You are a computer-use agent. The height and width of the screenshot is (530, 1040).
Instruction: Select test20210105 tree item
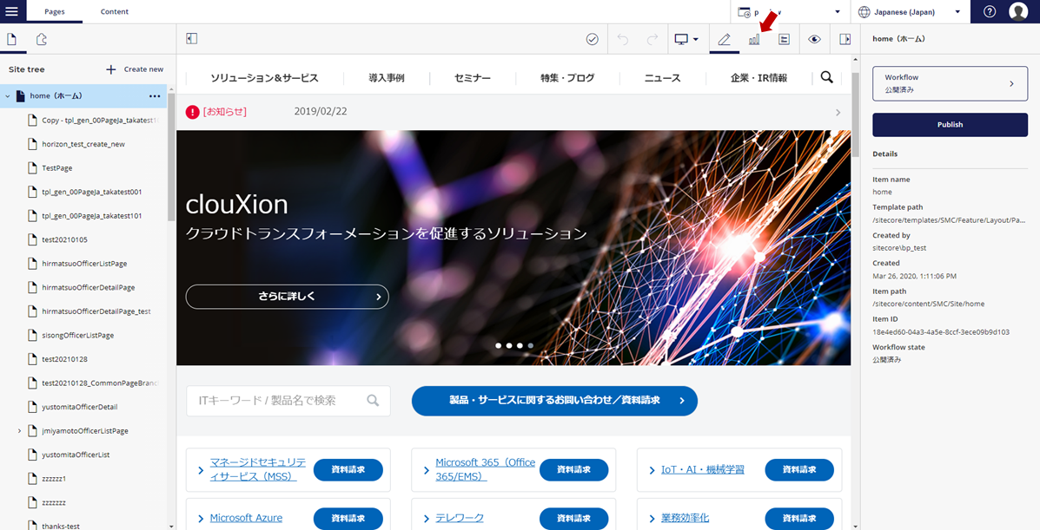[x=64, y=239]
